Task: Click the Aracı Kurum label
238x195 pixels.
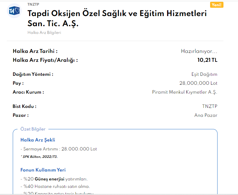Action: click(x=28, y=92)
